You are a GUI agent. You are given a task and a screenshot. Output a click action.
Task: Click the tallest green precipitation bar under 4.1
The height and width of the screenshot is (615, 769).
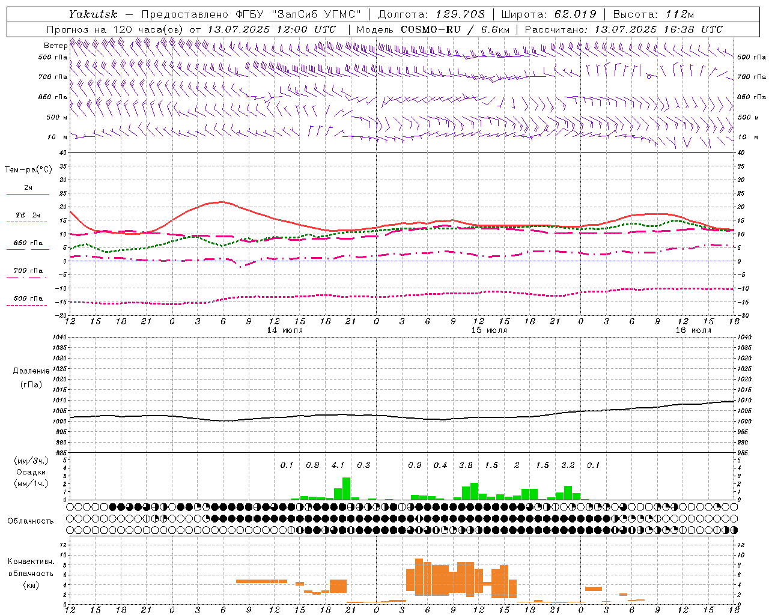[x=346, y=489]
